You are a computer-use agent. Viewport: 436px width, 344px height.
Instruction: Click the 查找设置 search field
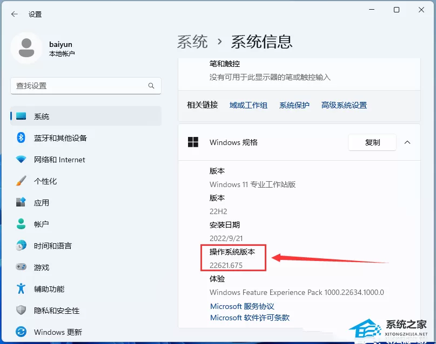click(86, 86)
